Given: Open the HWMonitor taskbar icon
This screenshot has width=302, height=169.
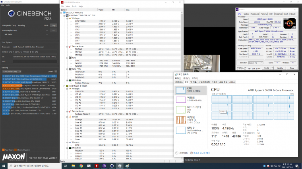Looking at the screenshot, I should click(97, 166).
